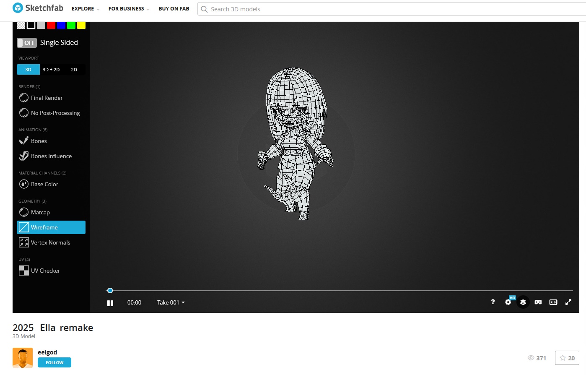Pick the black wireframe color swatch

pyautogui.click(x=31, y=25)
